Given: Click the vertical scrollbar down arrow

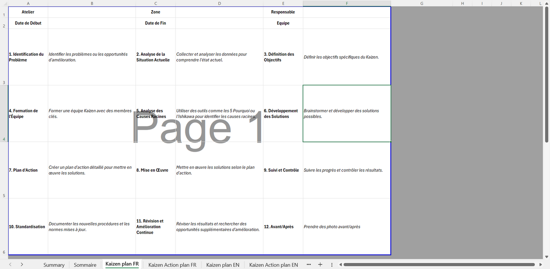Looking at the screenshot, I should coord(547,256).
